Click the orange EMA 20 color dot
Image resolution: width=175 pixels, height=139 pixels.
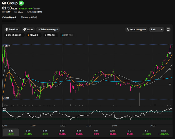pyautogui.click(x=29, y=35)
